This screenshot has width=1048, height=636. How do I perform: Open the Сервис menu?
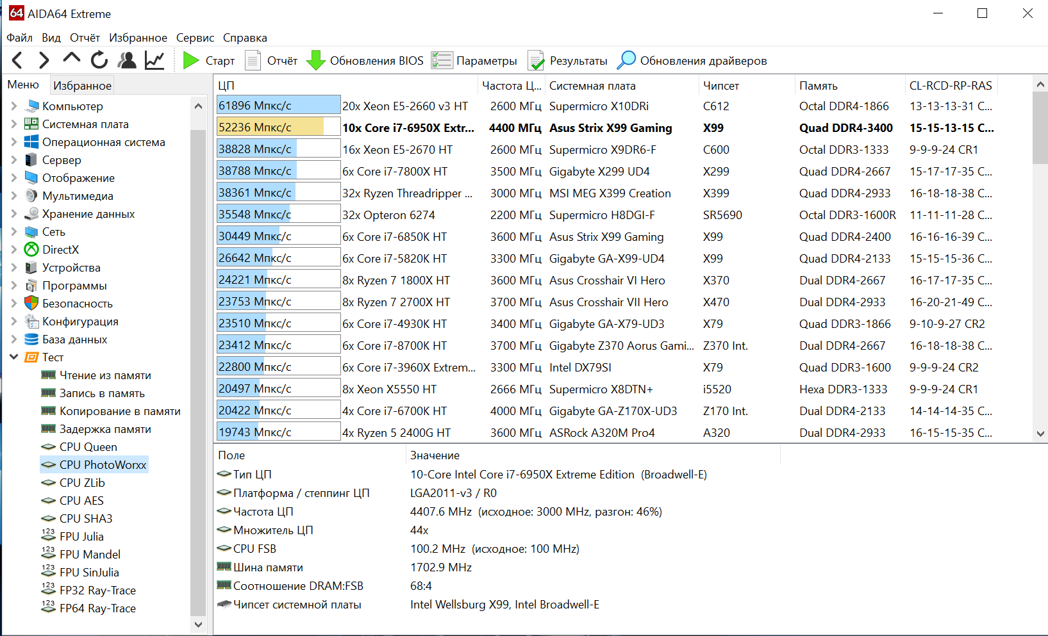tap(195, 38)
